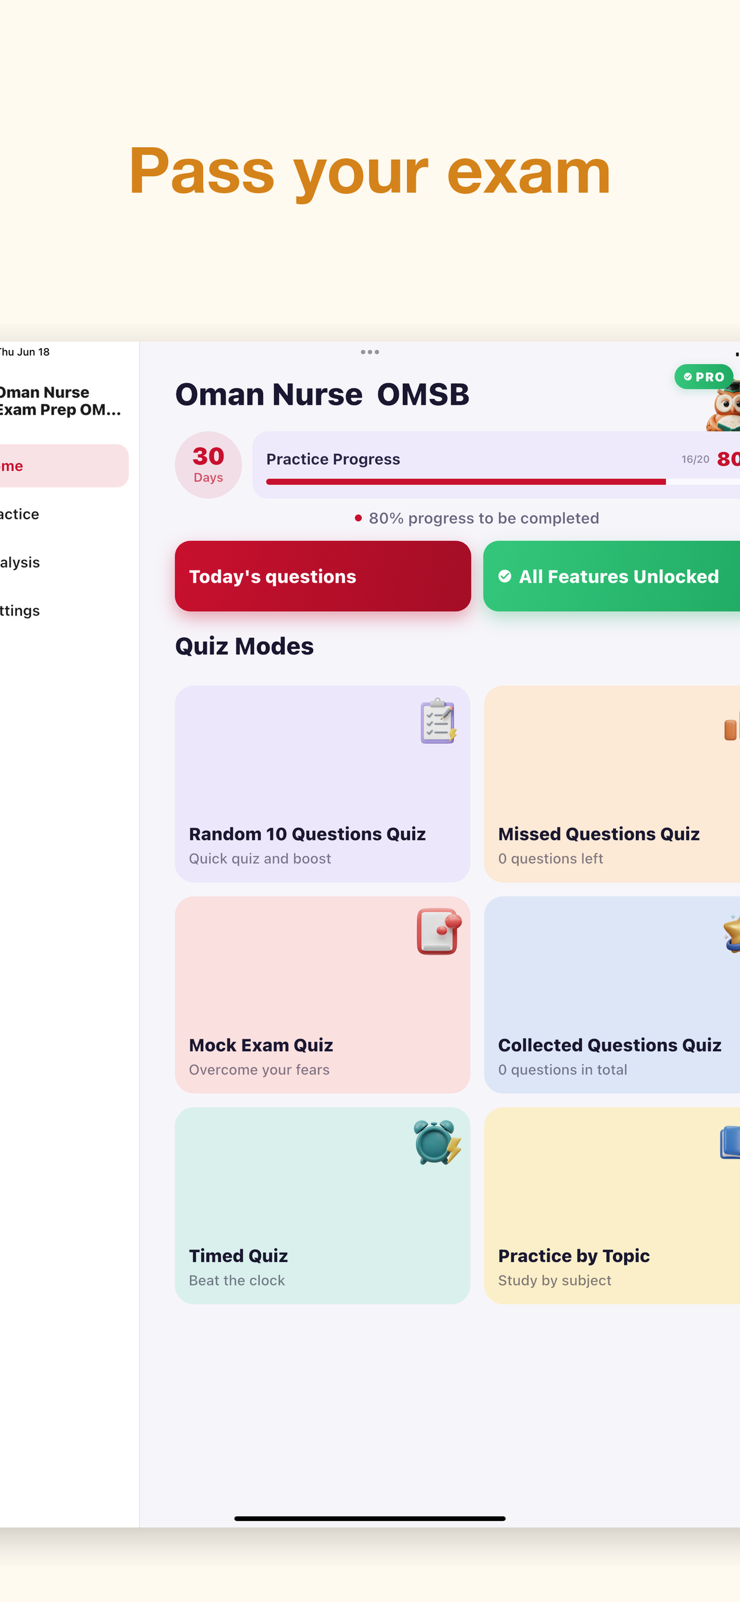Image resolution: width=740 pixels, height=1602 pixels.
Task: Open the Missed Questions Quiz card
Action: 612,784
